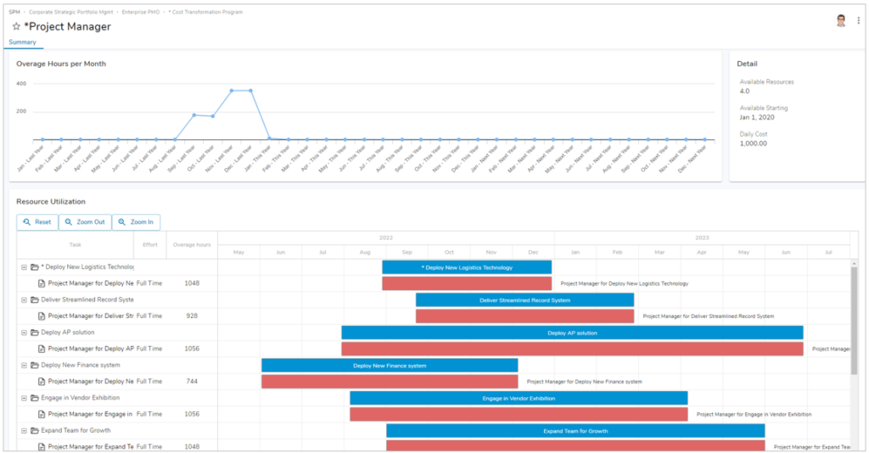The image size is (869, 453).
Task: Click the Reset button in Resource Utilization
Action: (x=37, y=222)
